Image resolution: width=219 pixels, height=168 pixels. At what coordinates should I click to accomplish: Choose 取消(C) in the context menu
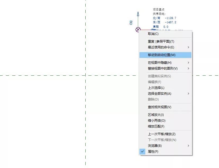[x=165, y=34]
